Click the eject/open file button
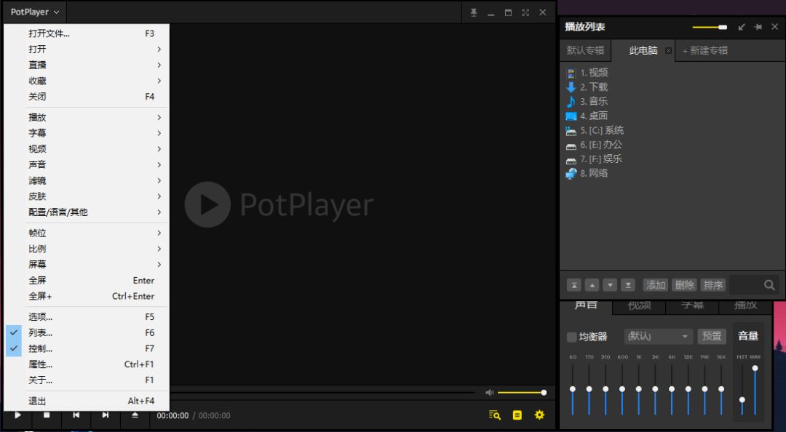This screenshot has height=432, width=786. coord(135,415)
